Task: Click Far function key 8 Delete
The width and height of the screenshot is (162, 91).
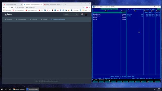Action: tap(137, 82)
